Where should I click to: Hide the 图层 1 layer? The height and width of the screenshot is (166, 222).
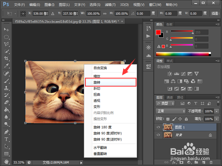(158, 127)
